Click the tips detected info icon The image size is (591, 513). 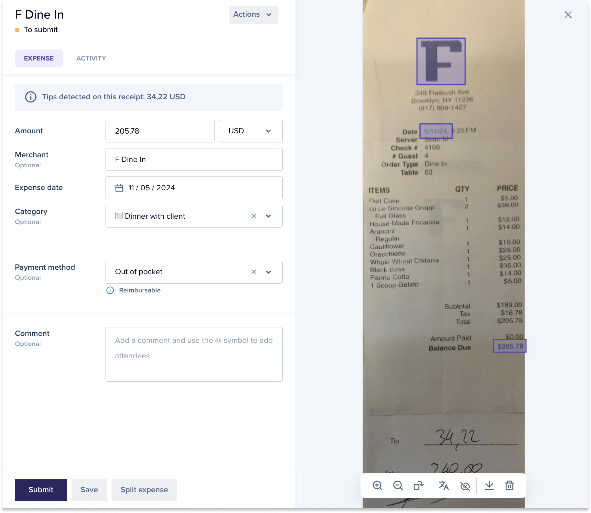(x=31, y=97)
